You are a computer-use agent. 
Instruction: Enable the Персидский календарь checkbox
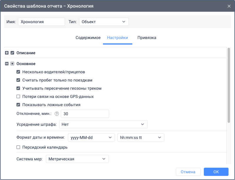coord(18,147)
